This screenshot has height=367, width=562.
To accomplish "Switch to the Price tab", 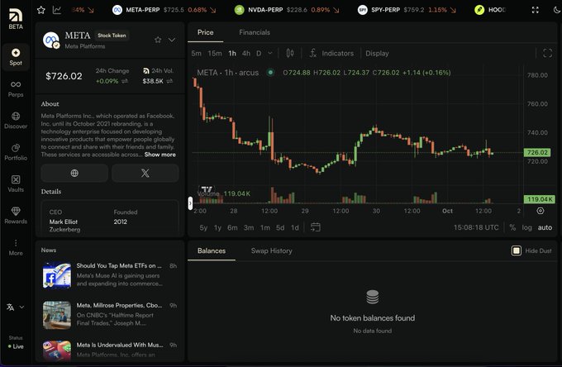I will [205, 32].
